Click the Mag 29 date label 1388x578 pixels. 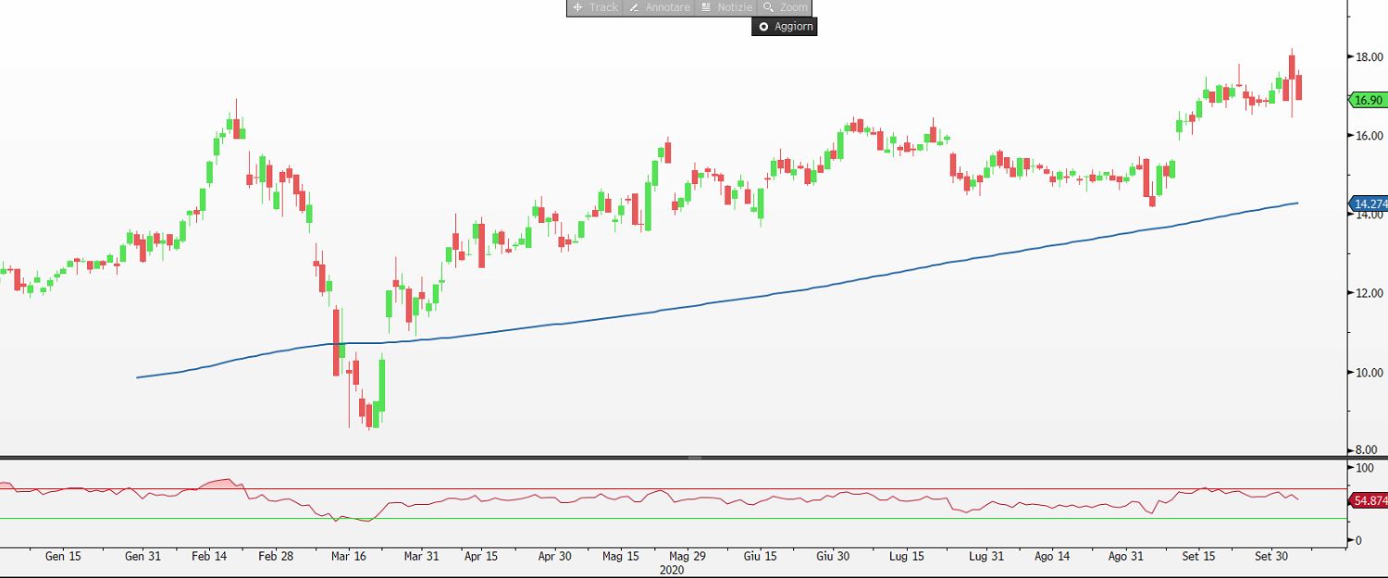687,557
